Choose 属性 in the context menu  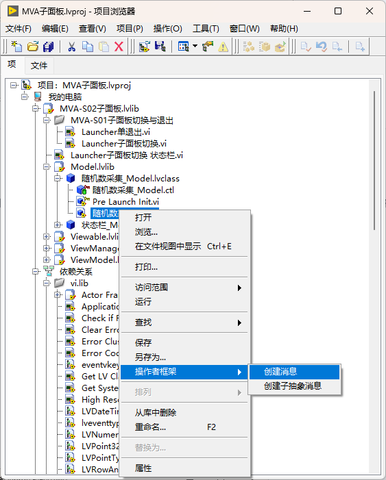184,468
